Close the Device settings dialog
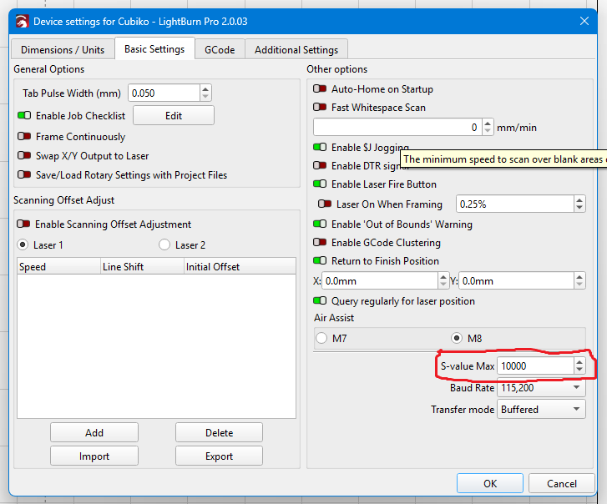607x504 pixels. click(x=584, y=21)
